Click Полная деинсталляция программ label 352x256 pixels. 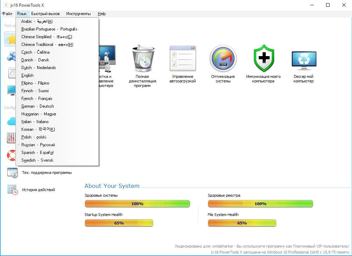coord(142,81)
